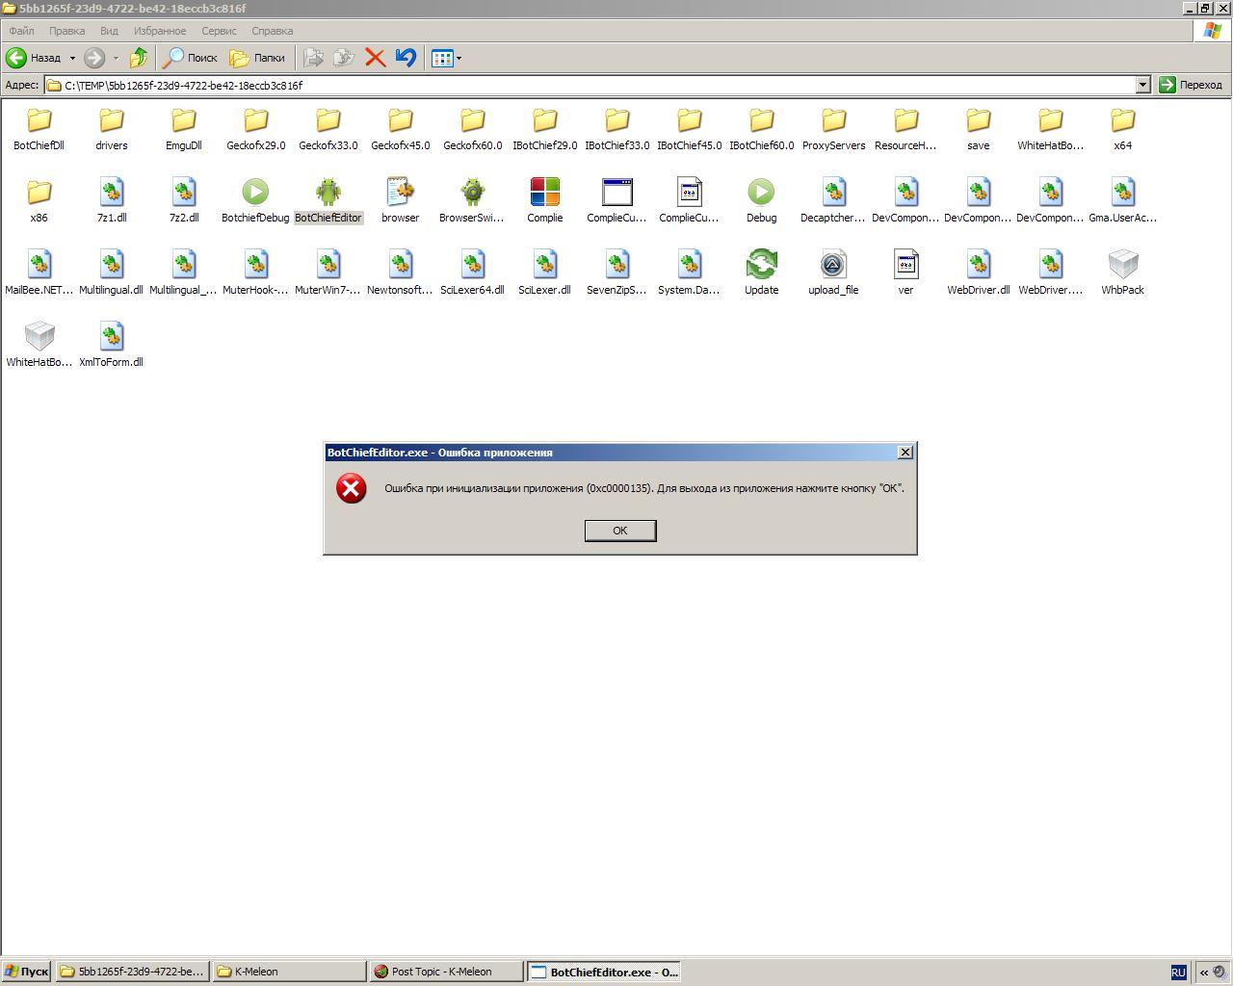Screen dimensions: 1233x986
Task: Open the Назад history dropdown arrow
Action: pos(72,58)
